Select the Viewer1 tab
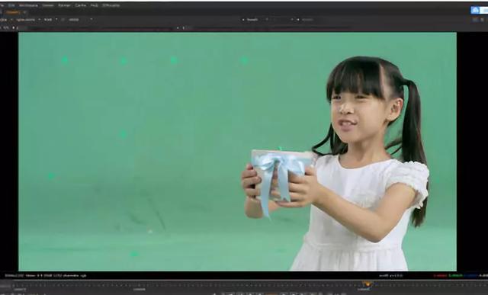 point(13,12)
